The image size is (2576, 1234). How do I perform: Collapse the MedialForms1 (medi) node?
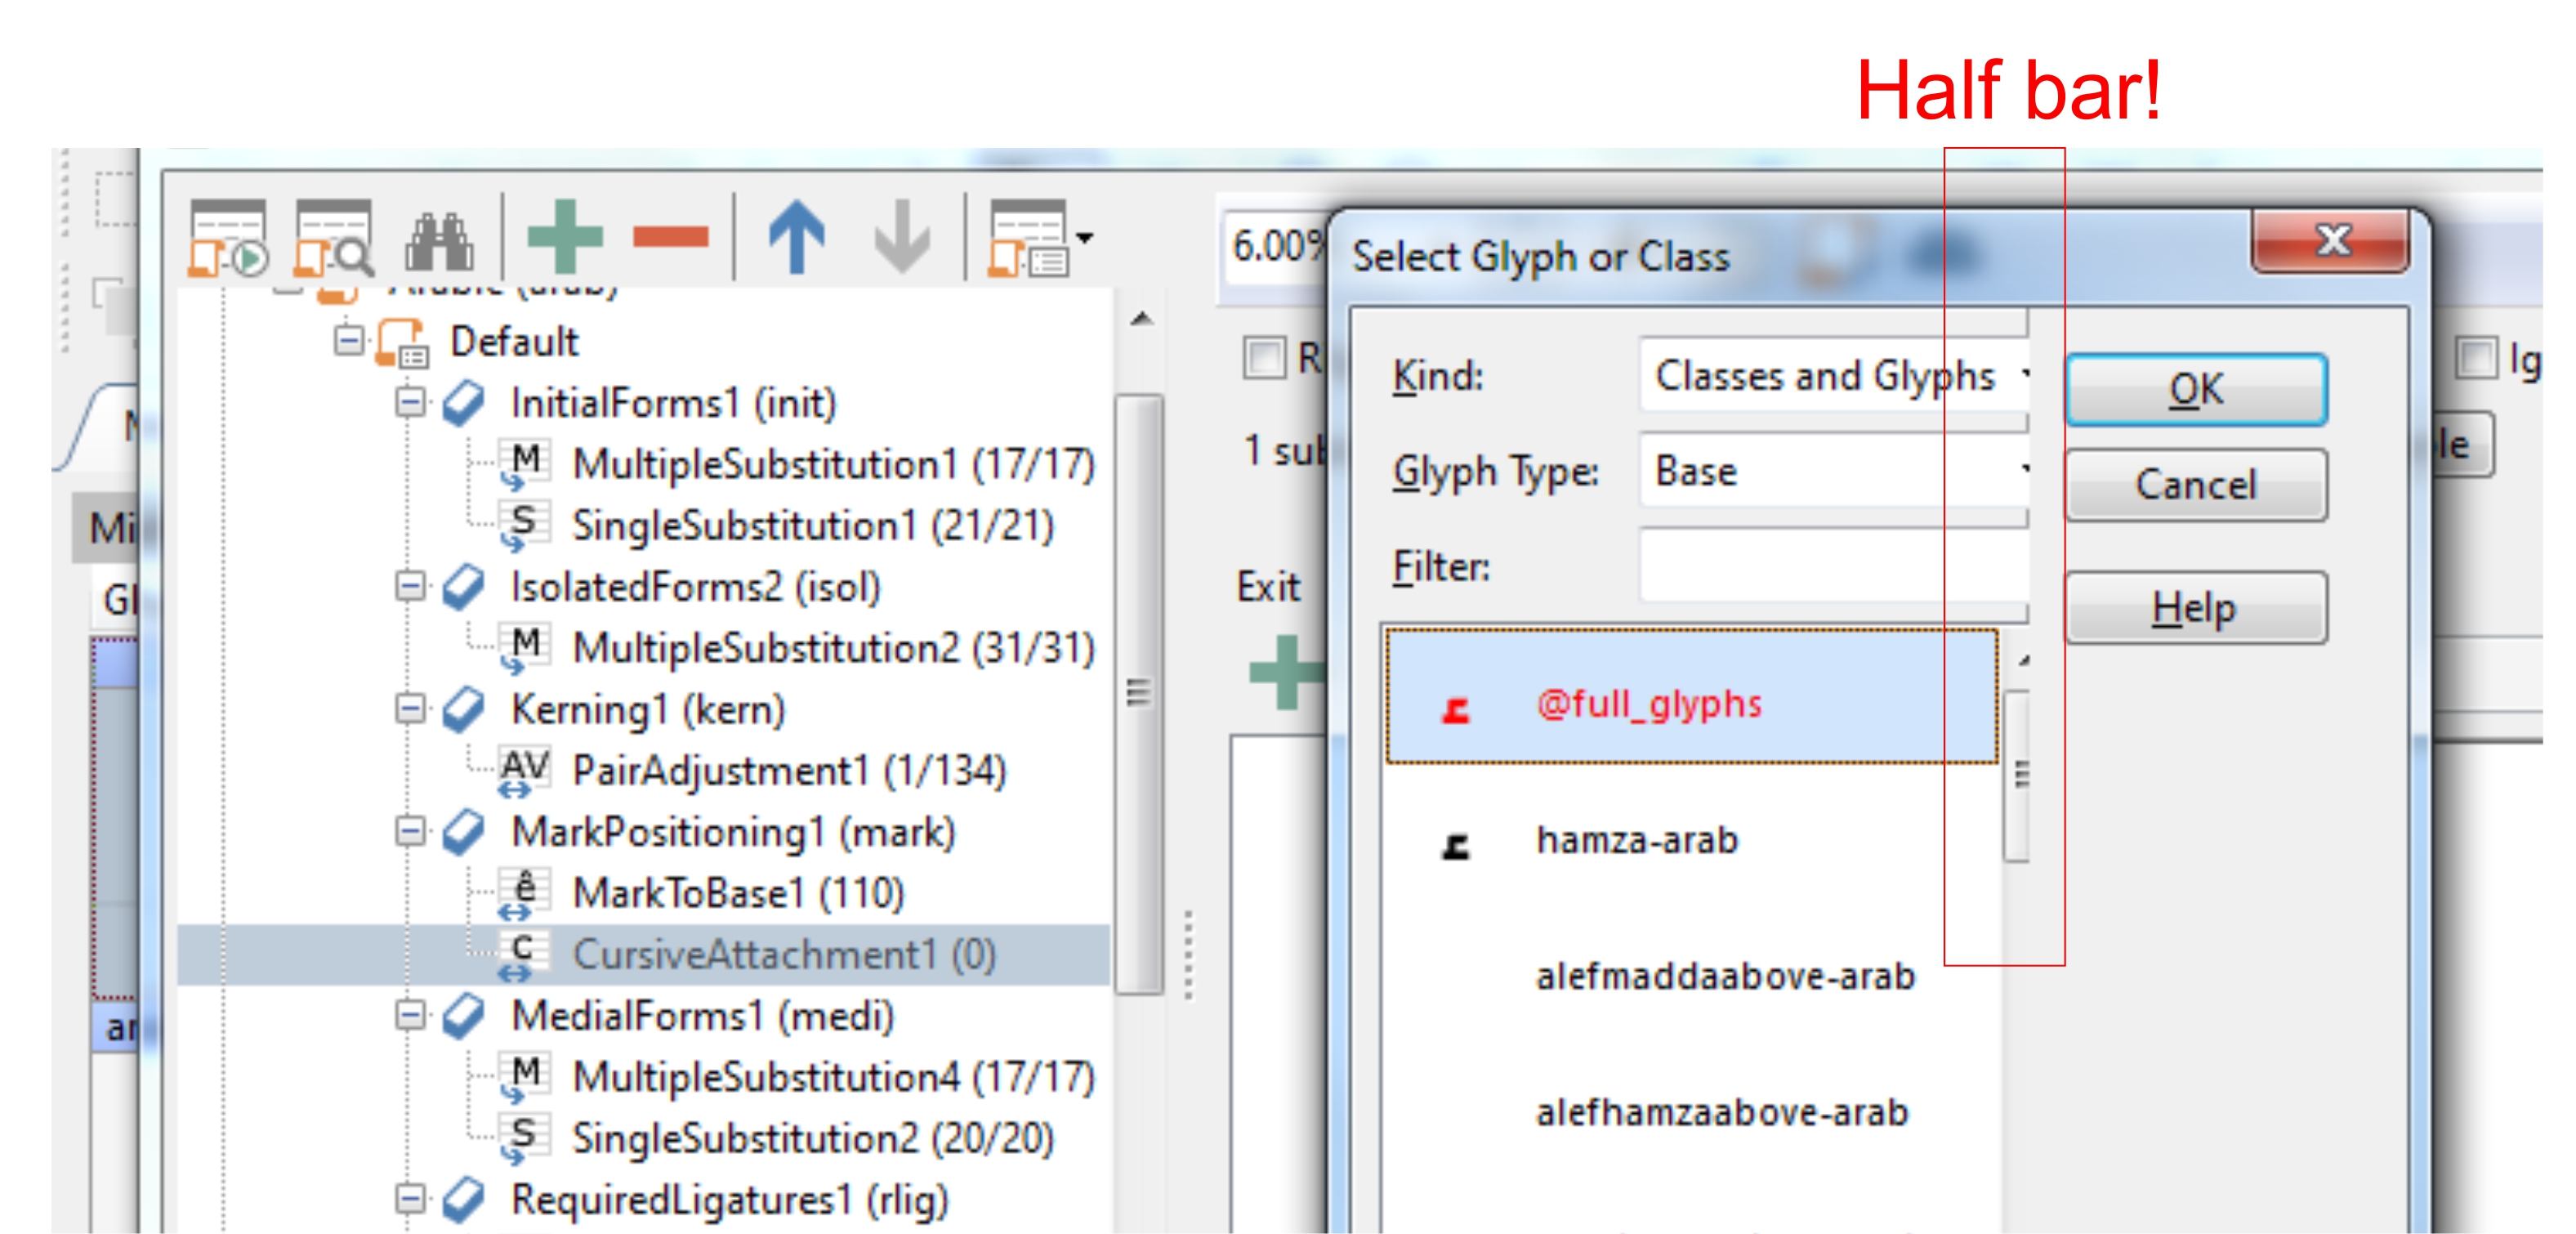[x=409, y=1015]
